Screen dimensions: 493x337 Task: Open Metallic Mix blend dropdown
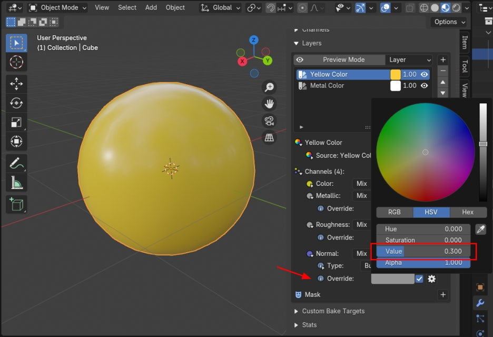362,196
